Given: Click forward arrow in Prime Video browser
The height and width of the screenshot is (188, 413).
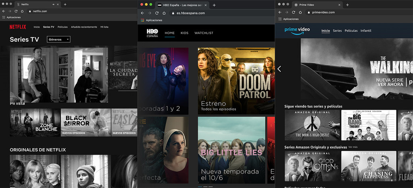Looking at the screenshot, I should [x=287, y=12].
